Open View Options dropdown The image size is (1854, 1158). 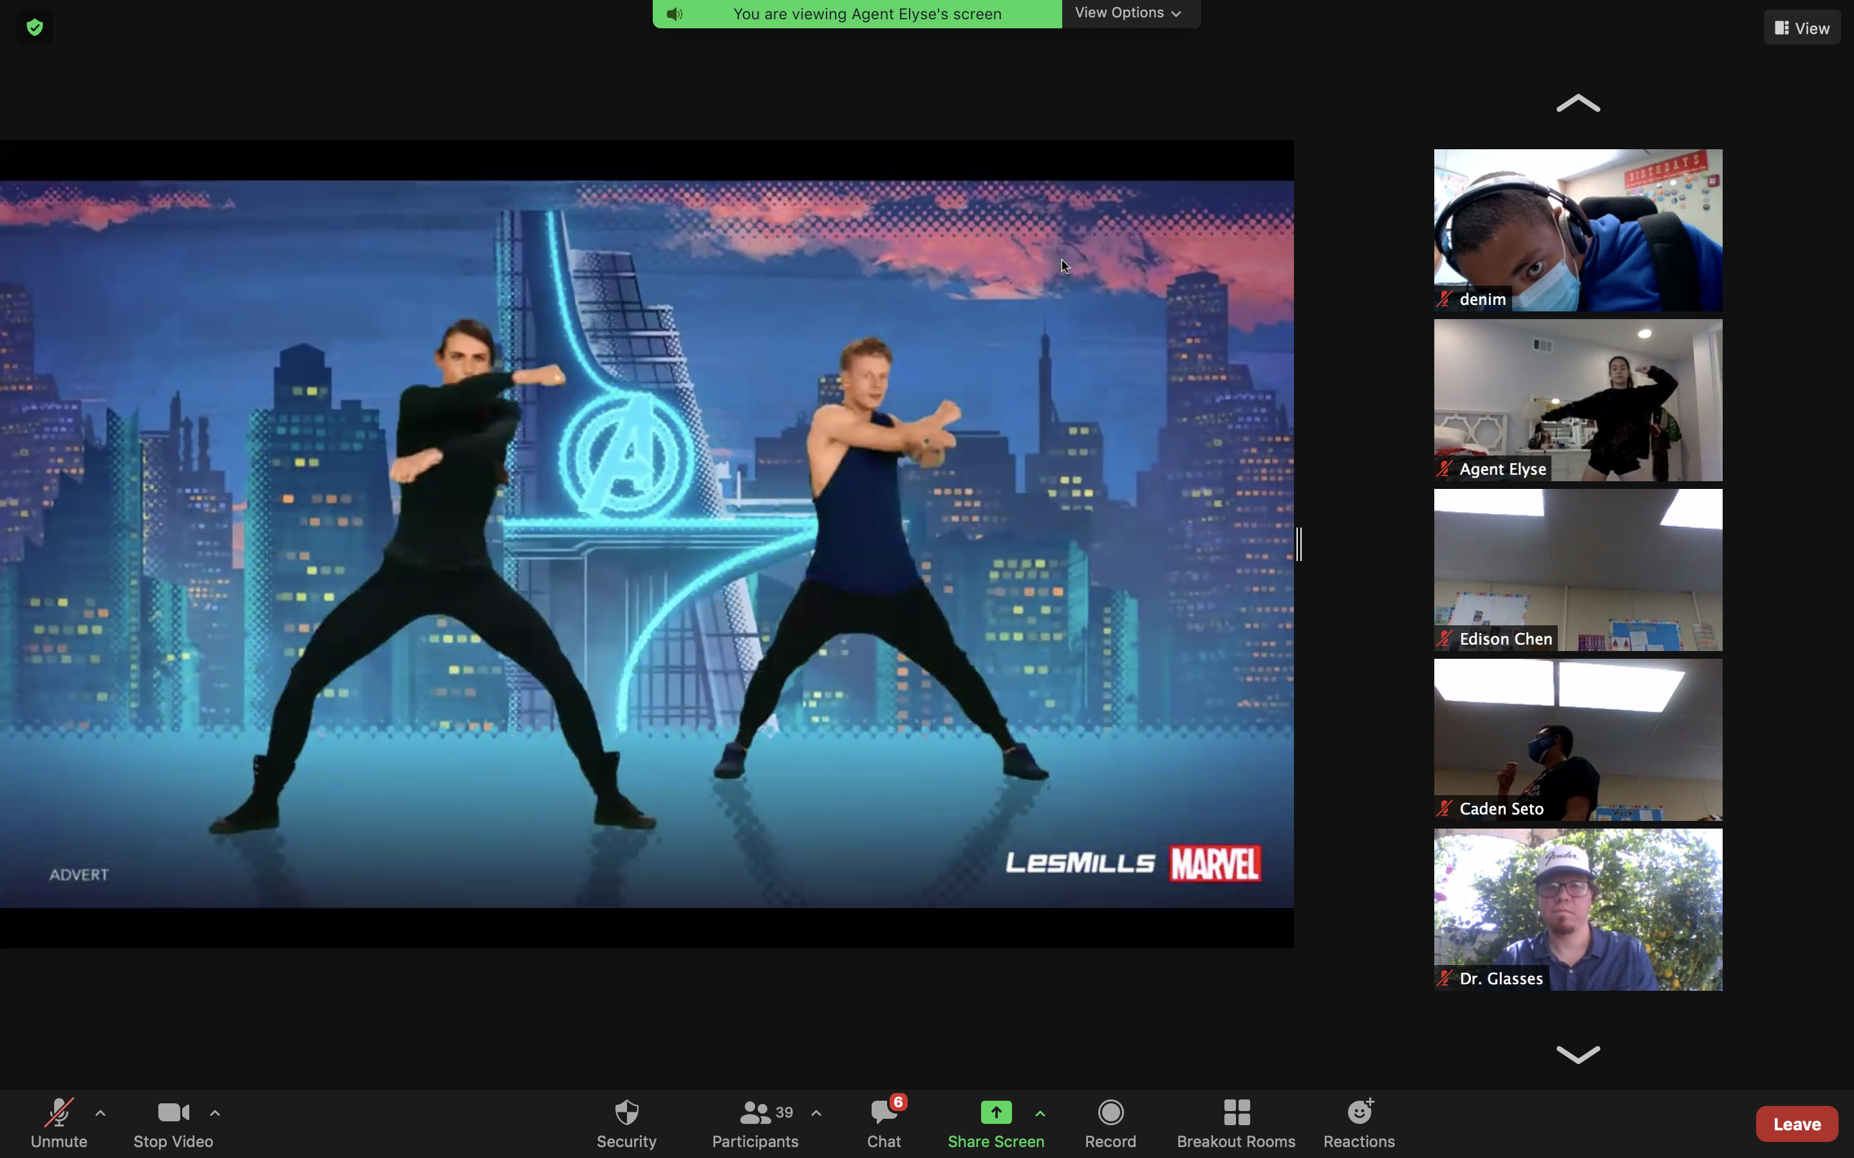point(1130,13)
